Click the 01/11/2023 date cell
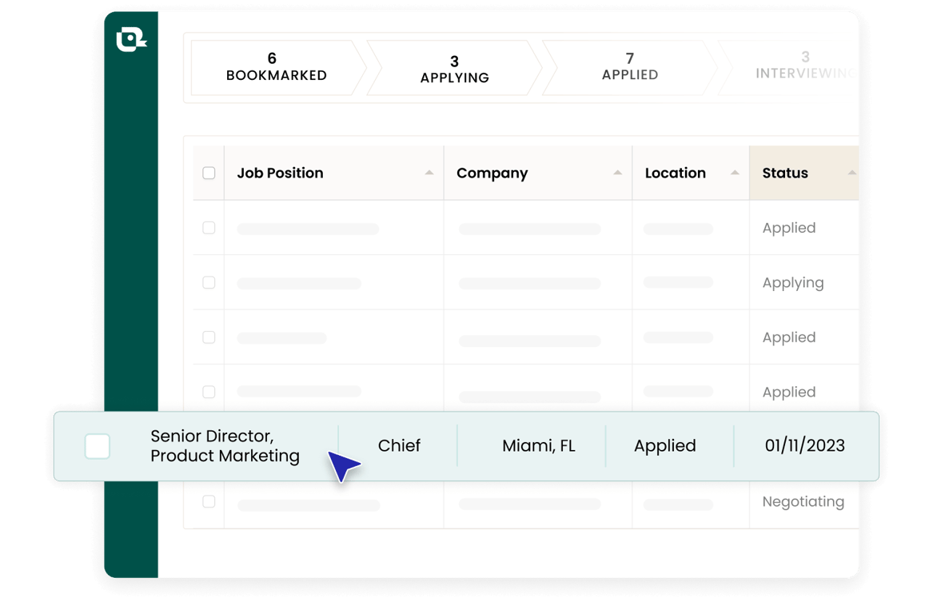This screenshot has width=933, height=614. [x=805, y=445]
